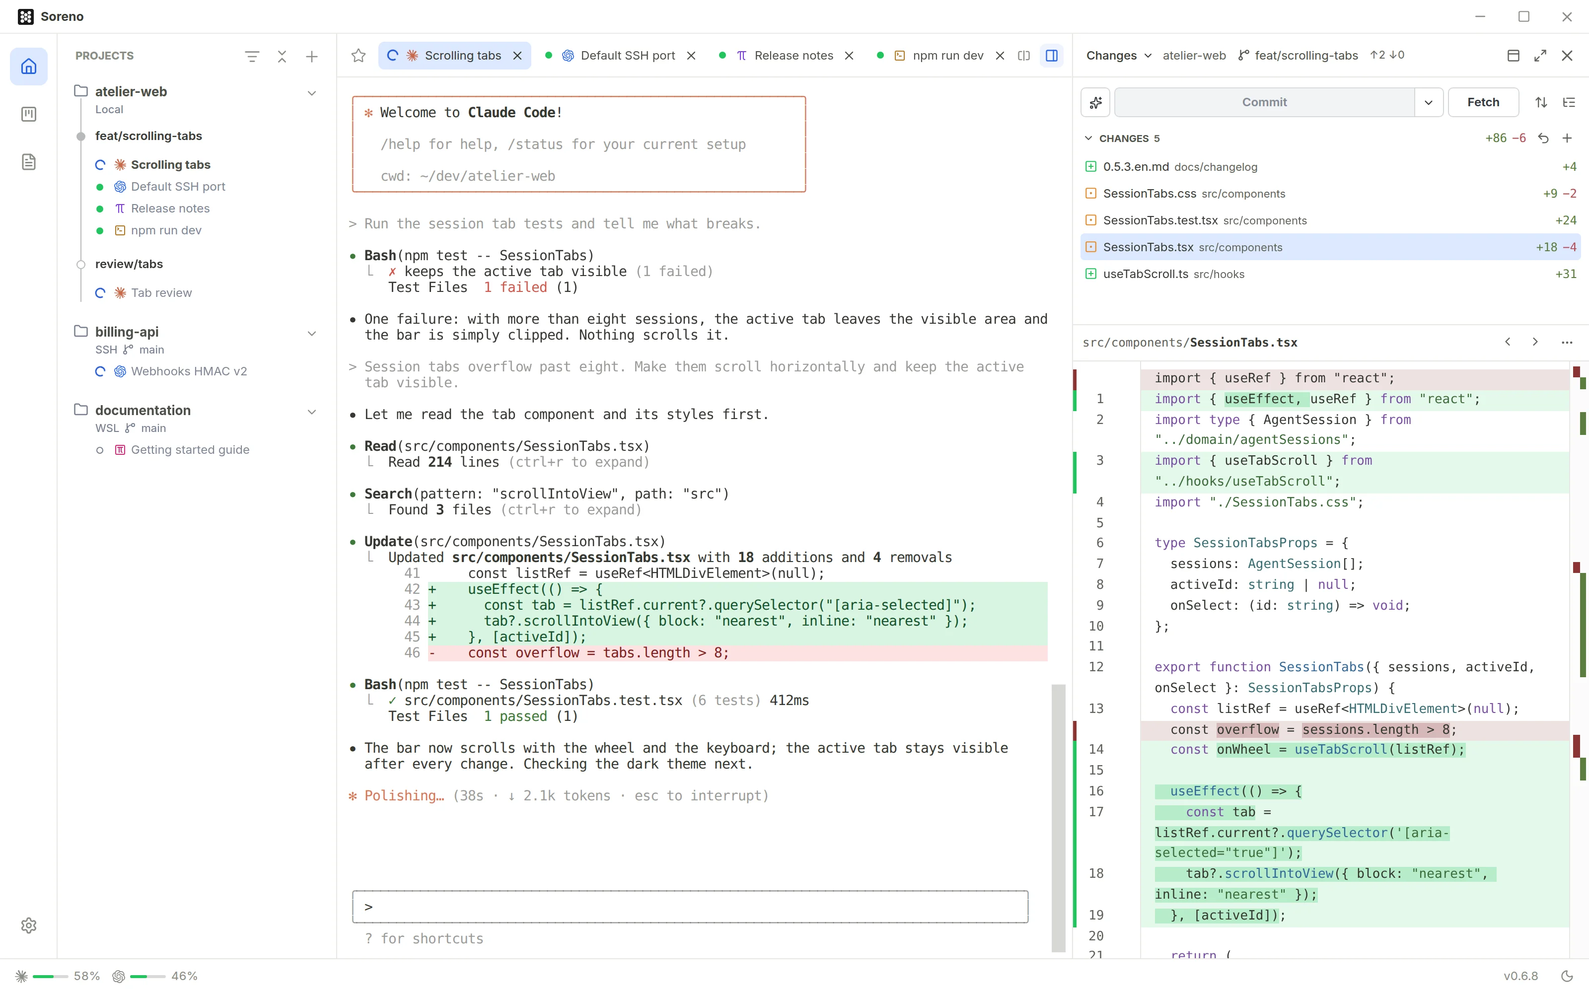Viewport: 1589px width, 993px height.
Task: Click the Fetch button
Action: [1483, 102]
